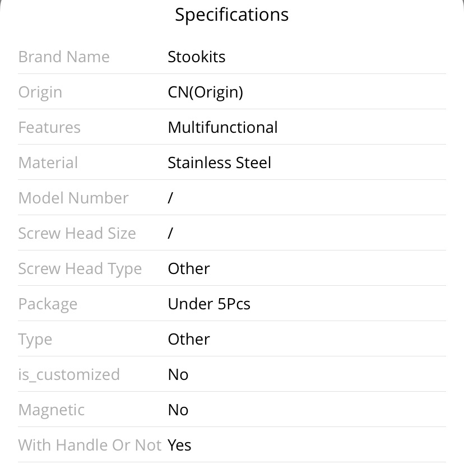Select the Yes value for handle
Image resolution: width=464 pixels, height=464 pixels.
click(x=179, y=445)
